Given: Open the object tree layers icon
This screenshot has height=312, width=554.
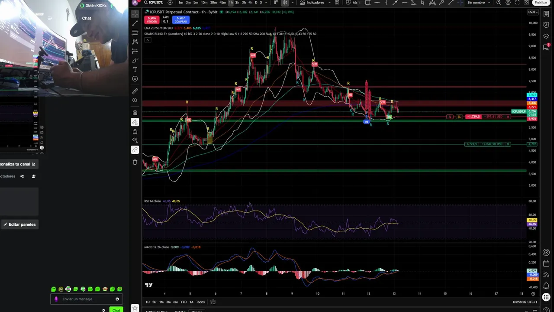Looking at the screenshot, I should [x=546, y=36].
